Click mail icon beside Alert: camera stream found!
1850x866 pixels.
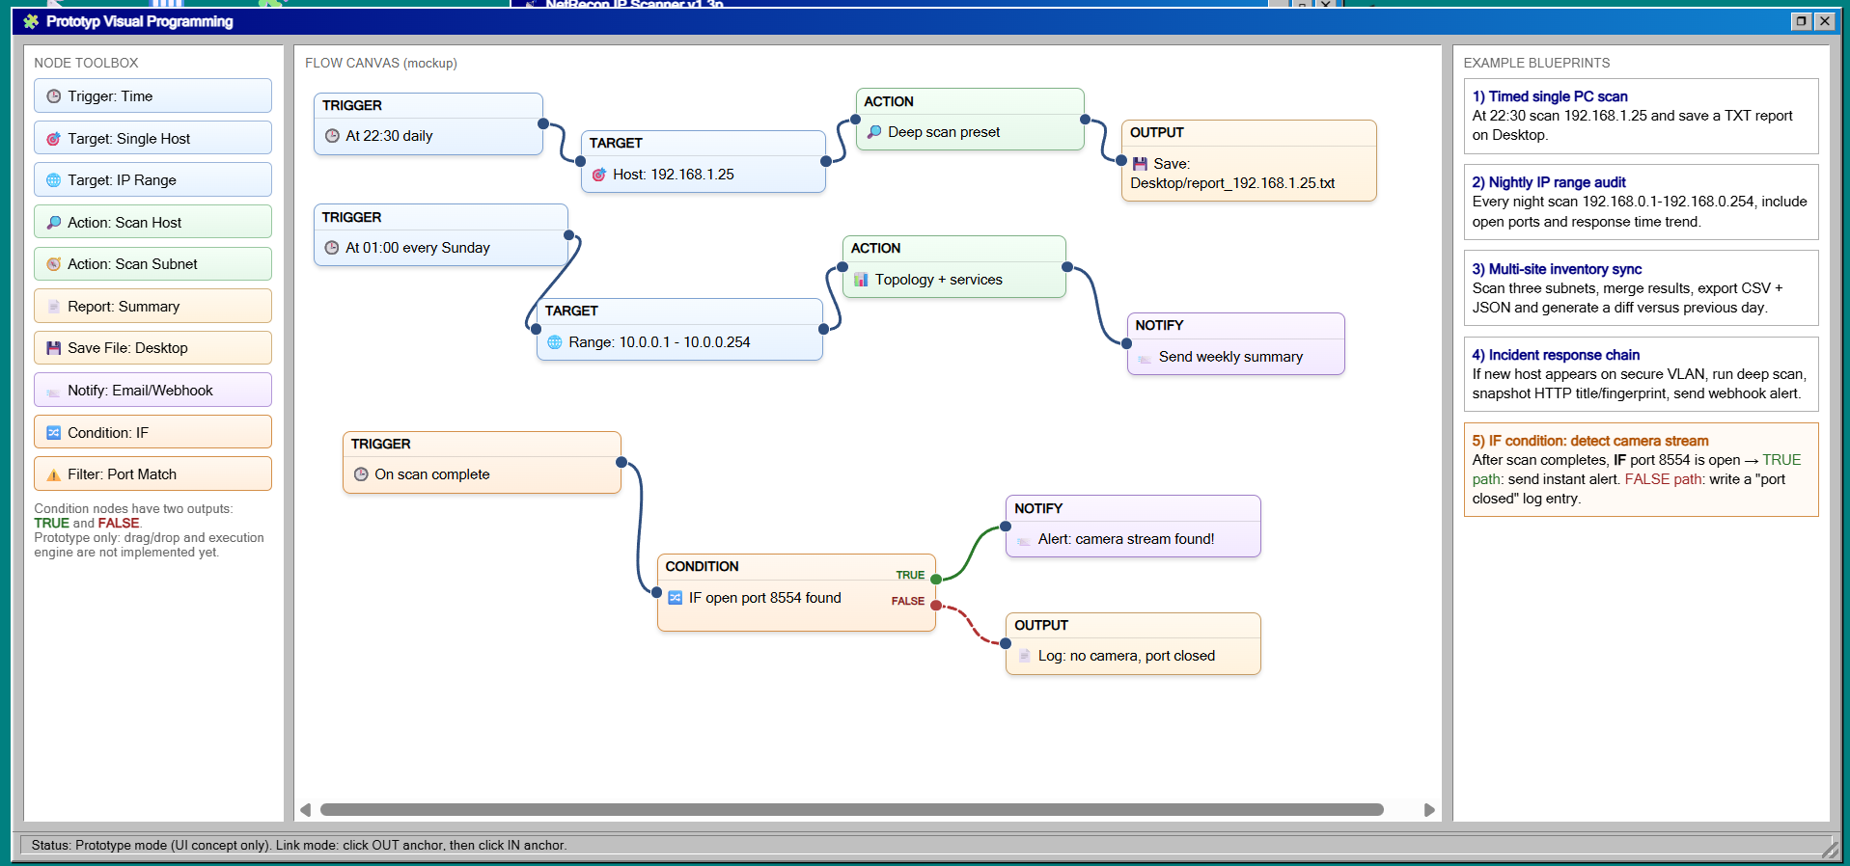[x=1024, y=539]
